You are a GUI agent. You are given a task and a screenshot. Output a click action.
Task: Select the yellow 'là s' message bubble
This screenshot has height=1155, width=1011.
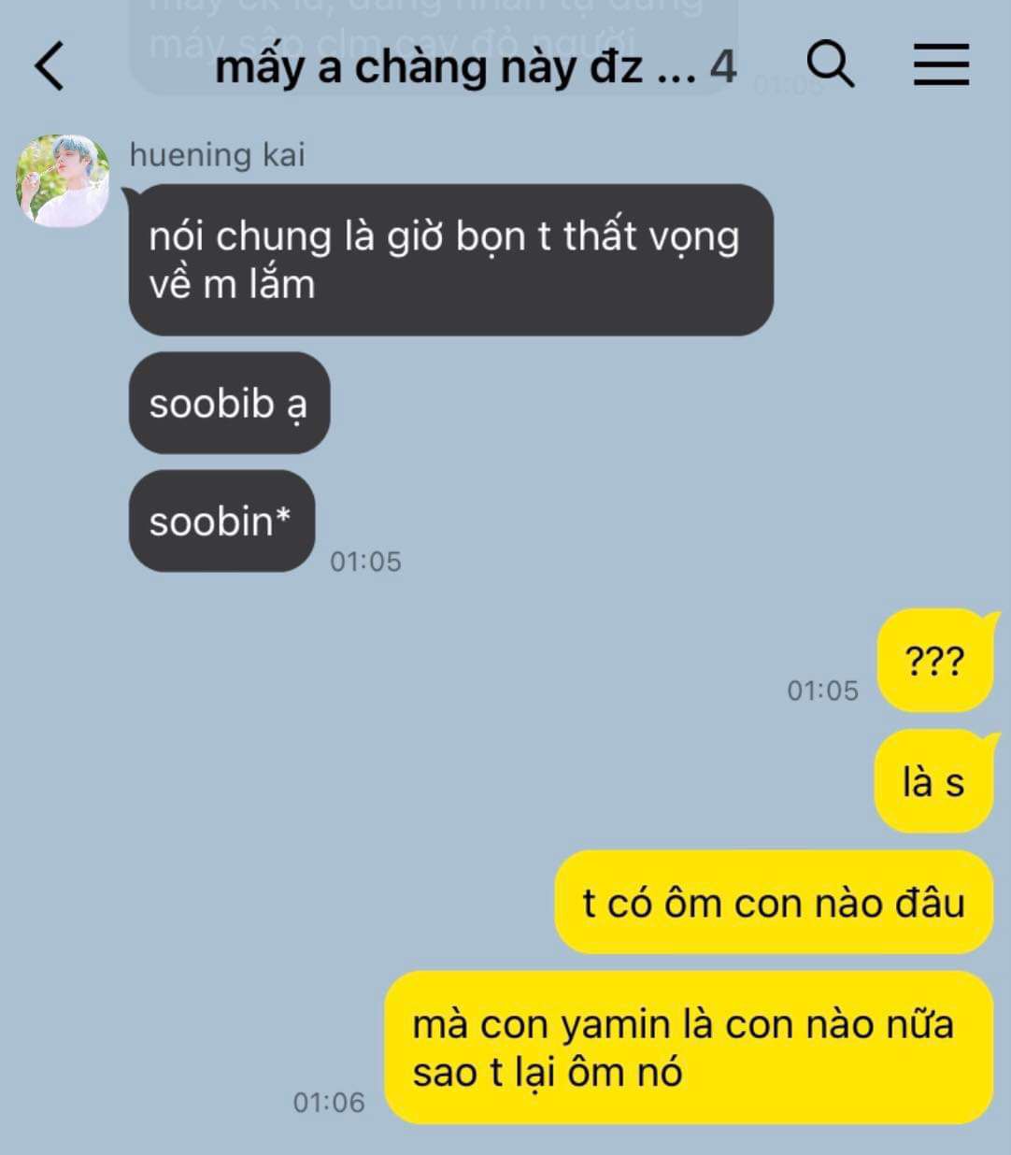pos(933,781)
